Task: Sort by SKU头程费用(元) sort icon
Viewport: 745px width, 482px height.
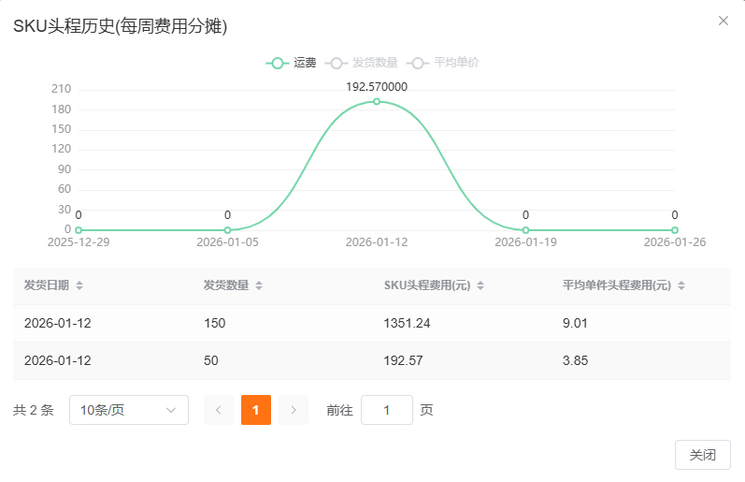Action: pos(480,285)
